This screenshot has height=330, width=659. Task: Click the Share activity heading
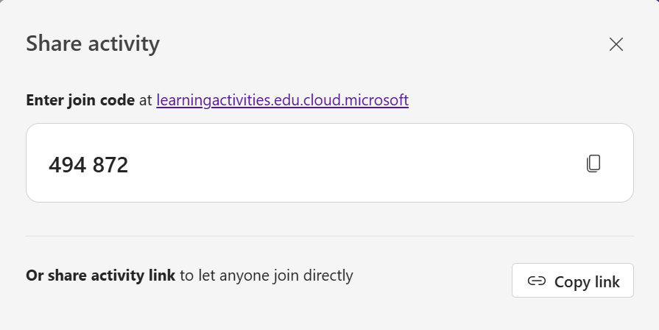pyautogui.click(x=93, y=43)
